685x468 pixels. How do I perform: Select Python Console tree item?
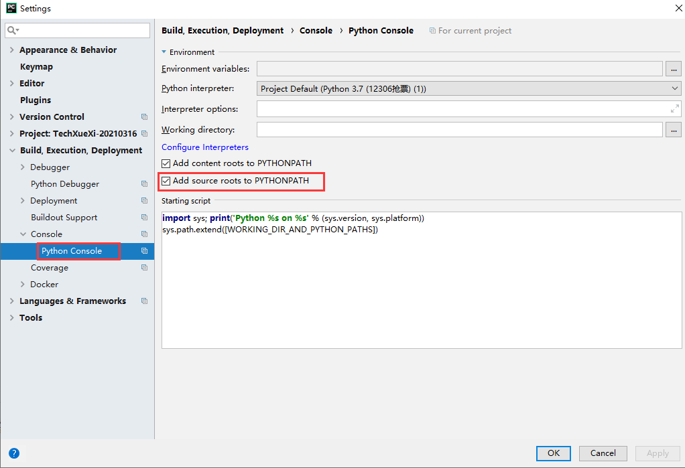(72, 251)
